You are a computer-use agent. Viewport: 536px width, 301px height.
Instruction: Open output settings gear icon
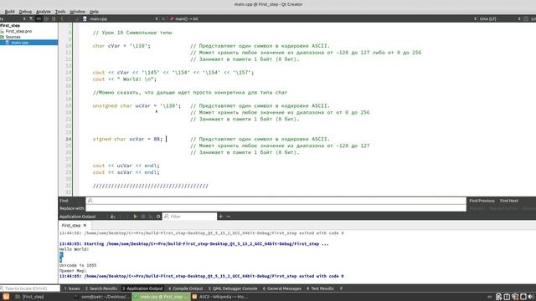click(x=158, y=217)
